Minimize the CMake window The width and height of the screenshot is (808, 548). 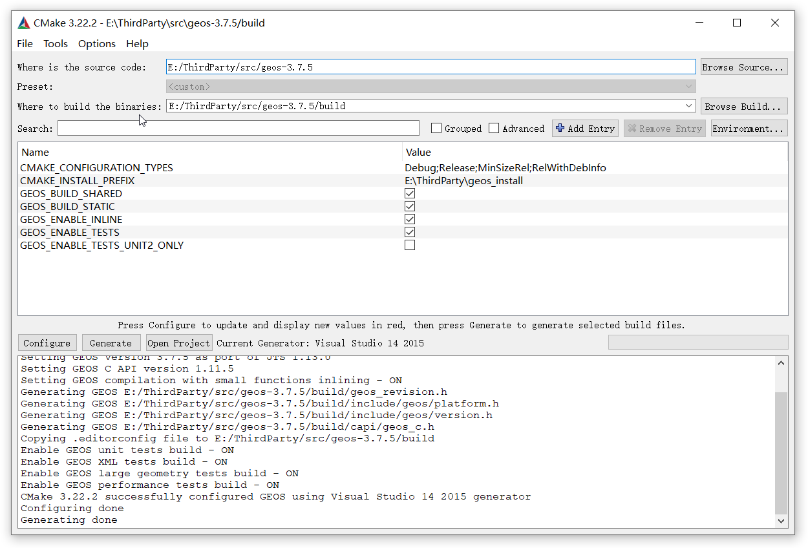699,23
